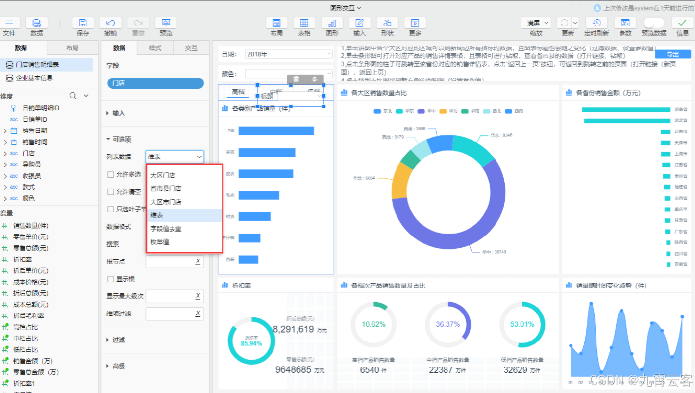Choose 字段值去重 option

(x=185, y=229)
